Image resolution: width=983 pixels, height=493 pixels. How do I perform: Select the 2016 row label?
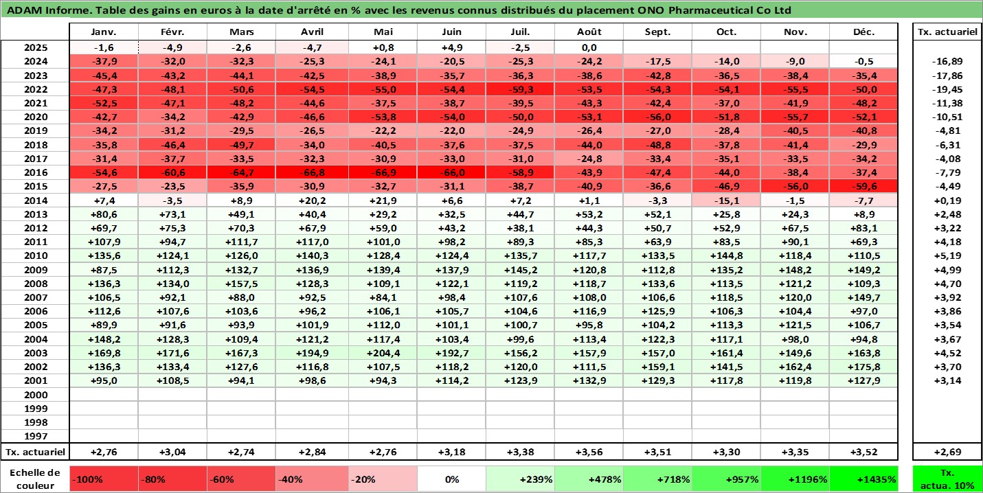coord(35,171)
